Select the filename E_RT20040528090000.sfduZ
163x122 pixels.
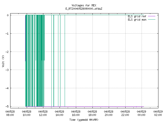84,9
